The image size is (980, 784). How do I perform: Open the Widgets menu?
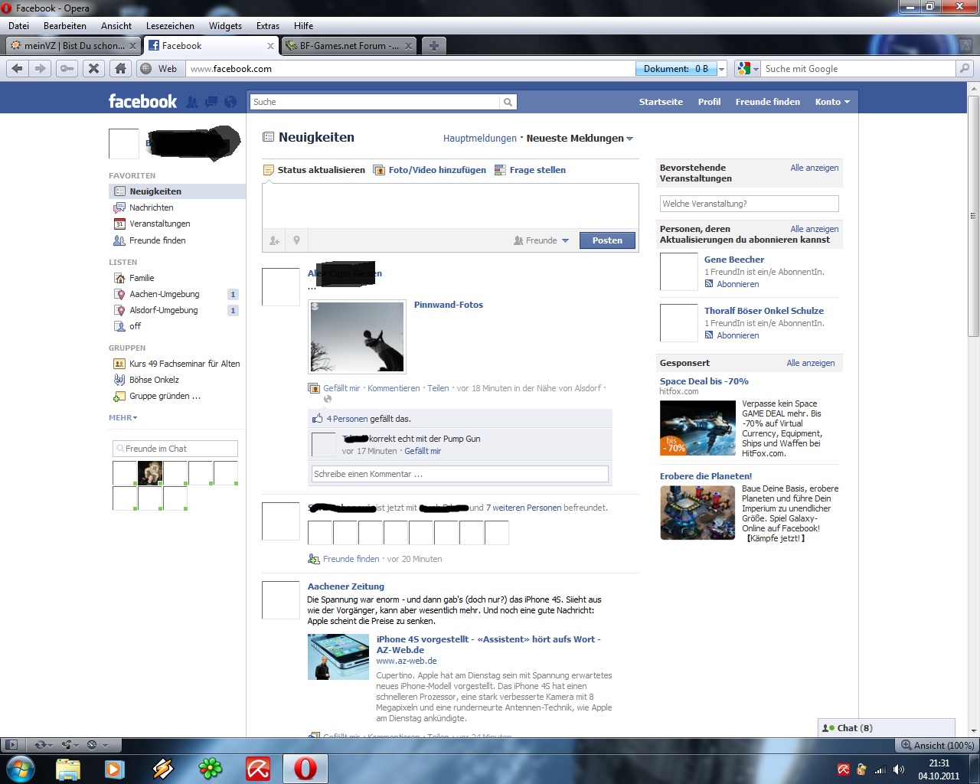pyautogui.click(x=225, y=25)
